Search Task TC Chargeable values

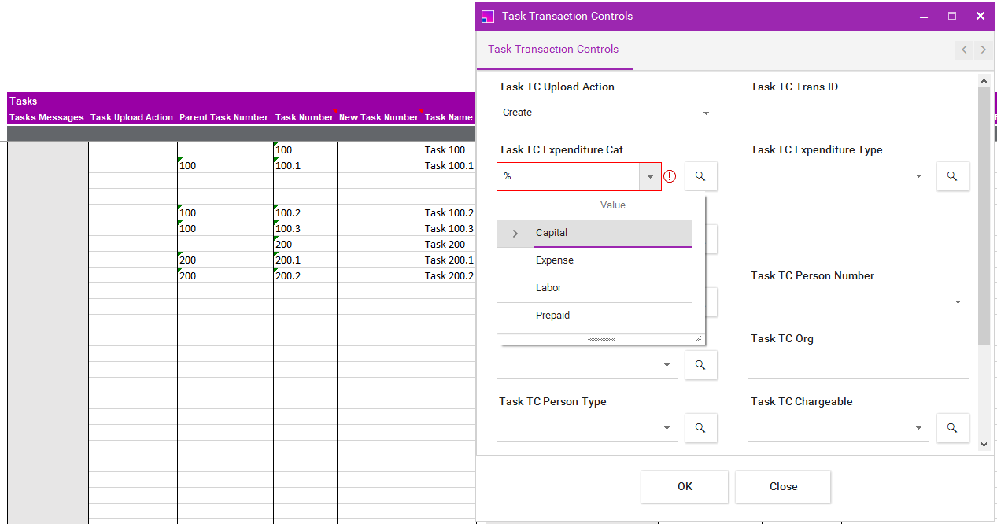point(952,428)
